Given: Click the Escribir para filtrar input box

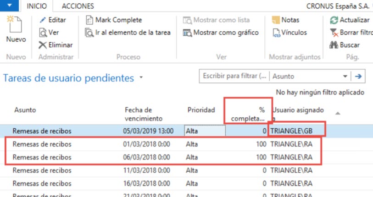Looking at the screenshot, I should point(234,76).
